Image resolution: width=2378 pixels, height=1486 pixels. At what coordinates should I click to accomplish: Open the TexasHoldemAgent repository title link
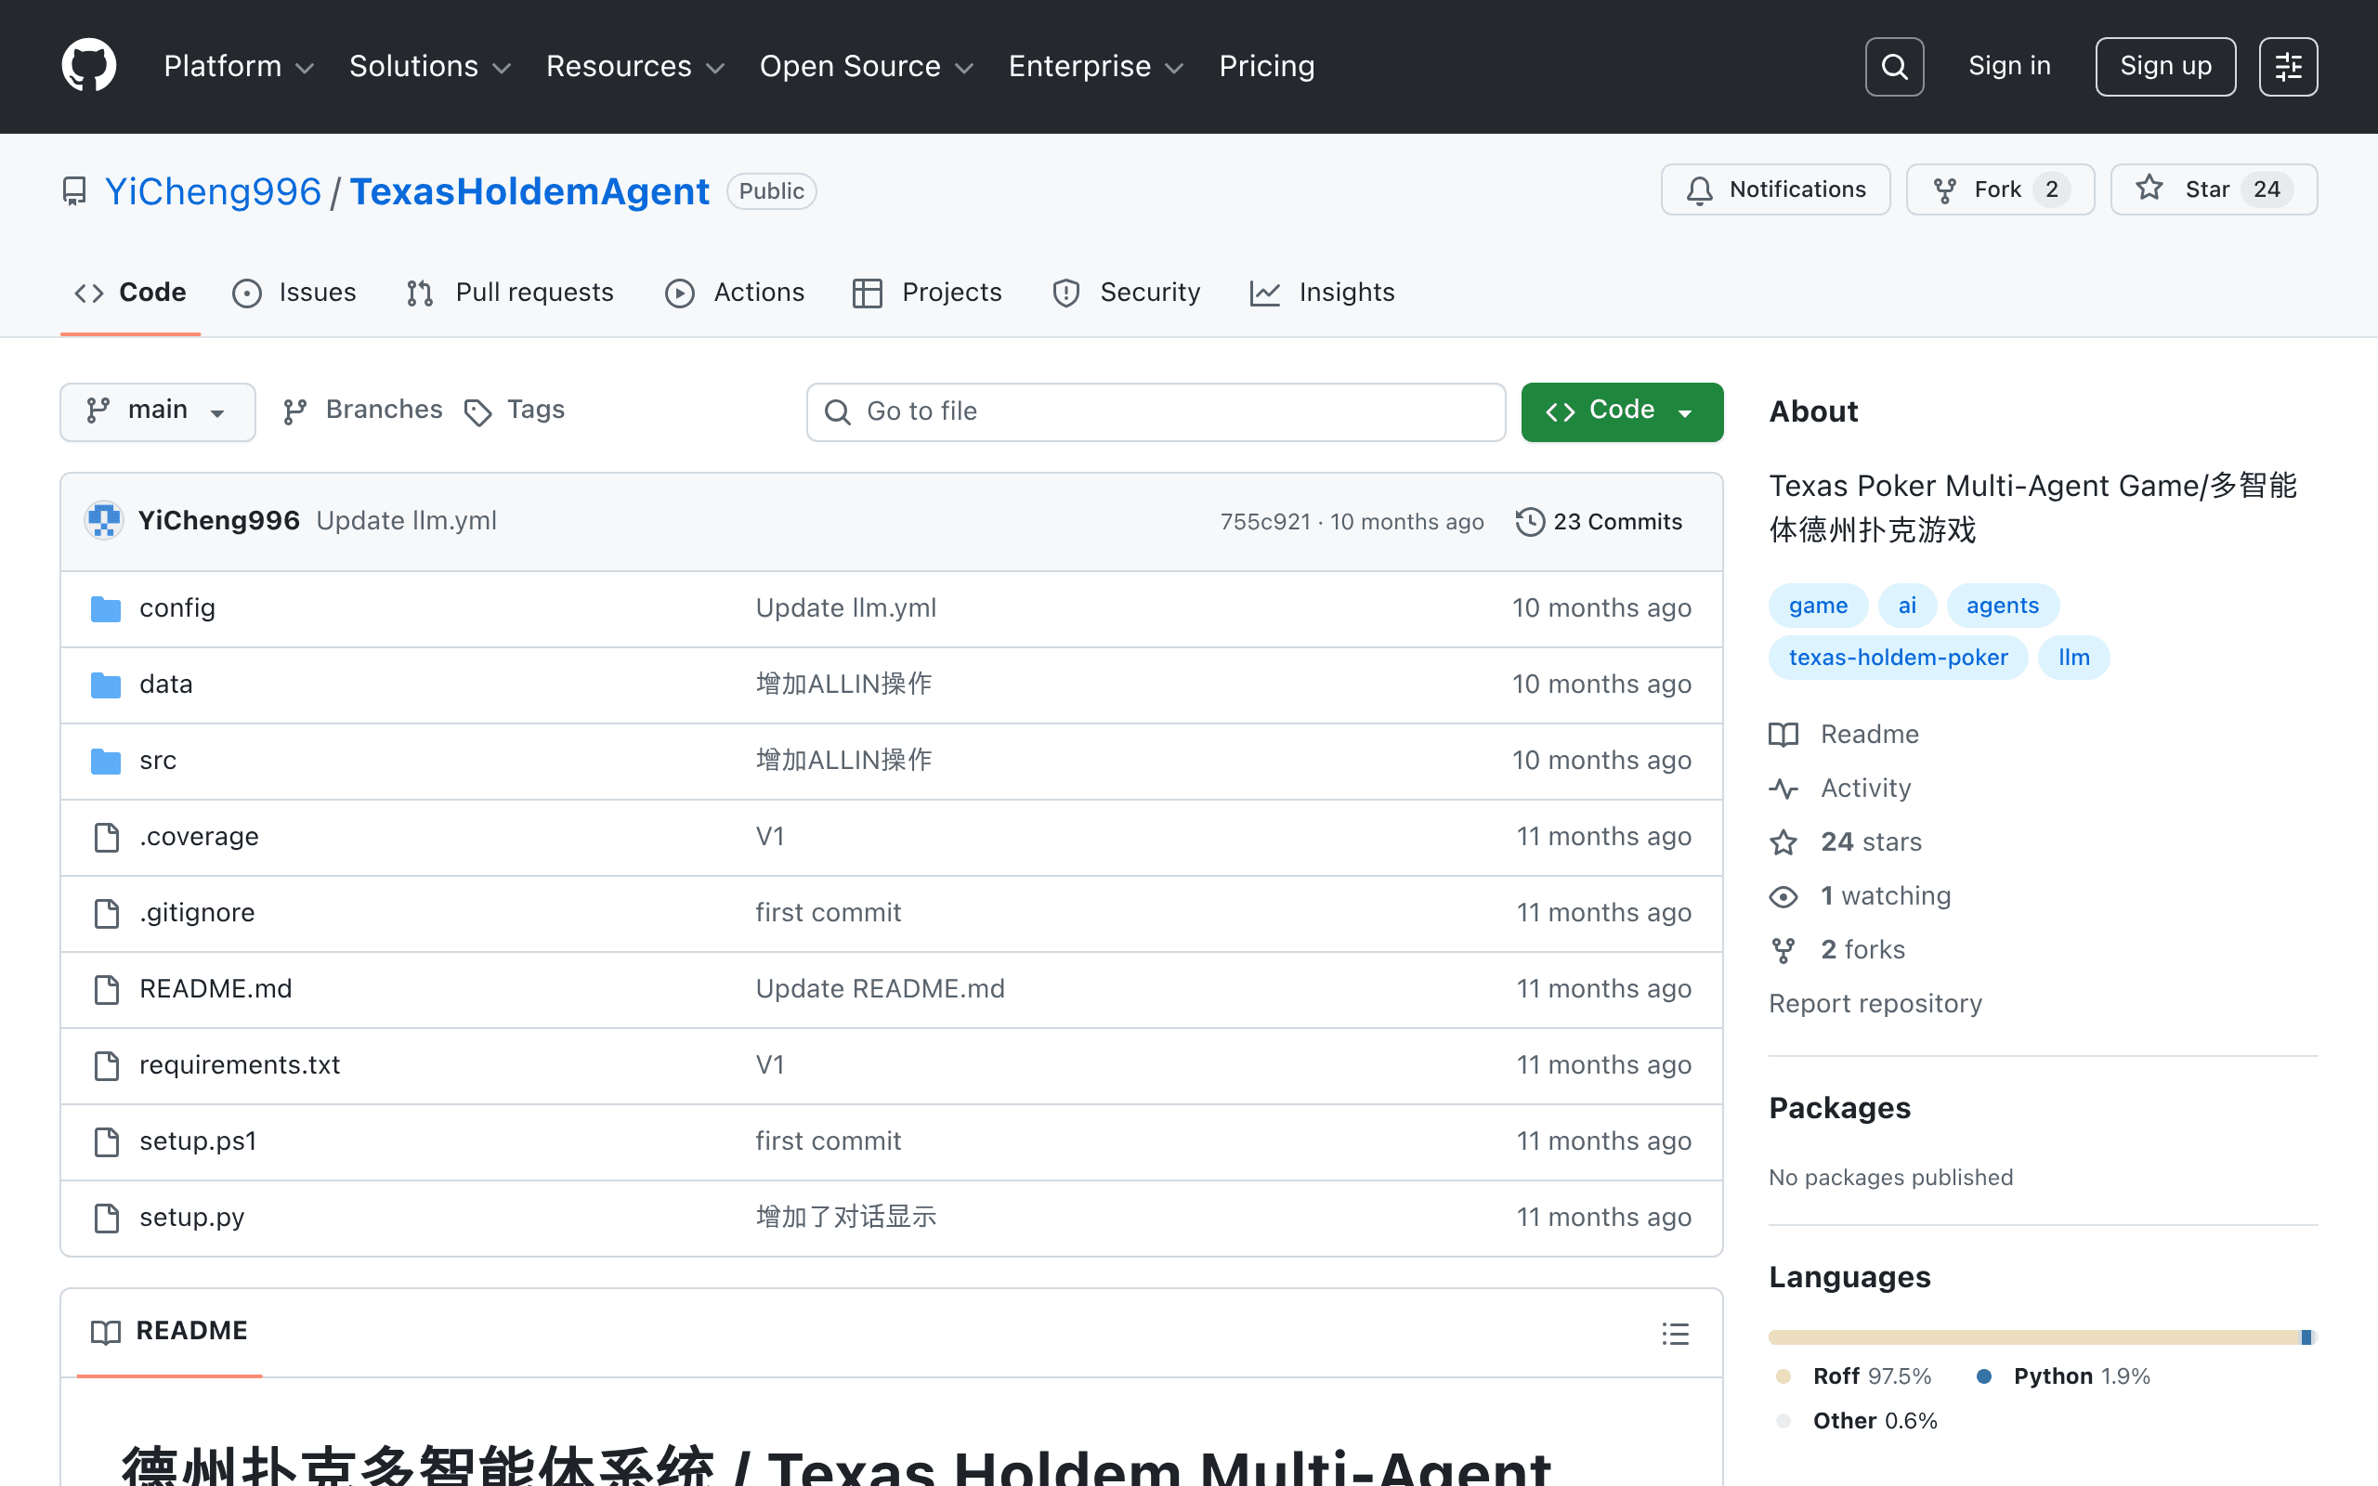click(529, 190)
